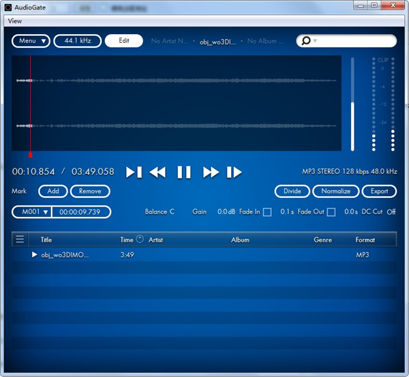Click the red playhead marker handle

pos(31,155)
